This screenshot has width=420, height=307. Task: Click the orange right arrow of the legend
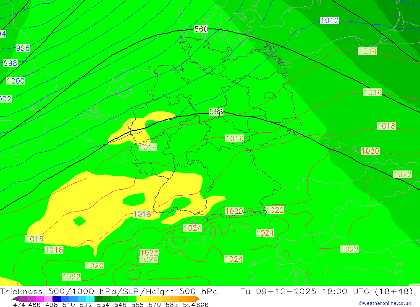[x=197, y=299]
